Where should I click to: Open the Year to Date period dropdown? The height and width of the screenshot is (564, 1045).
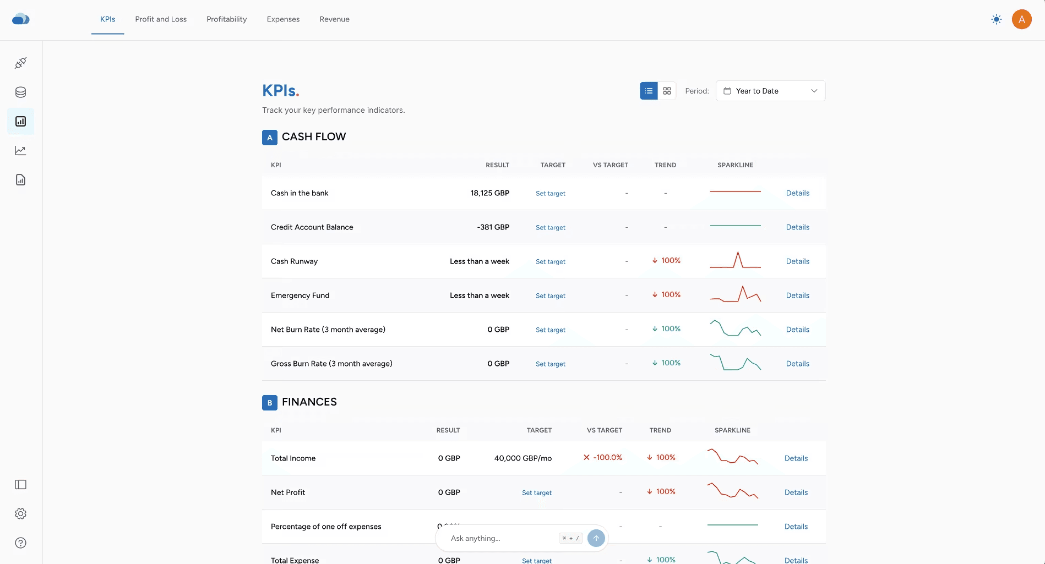click(770, 91)
